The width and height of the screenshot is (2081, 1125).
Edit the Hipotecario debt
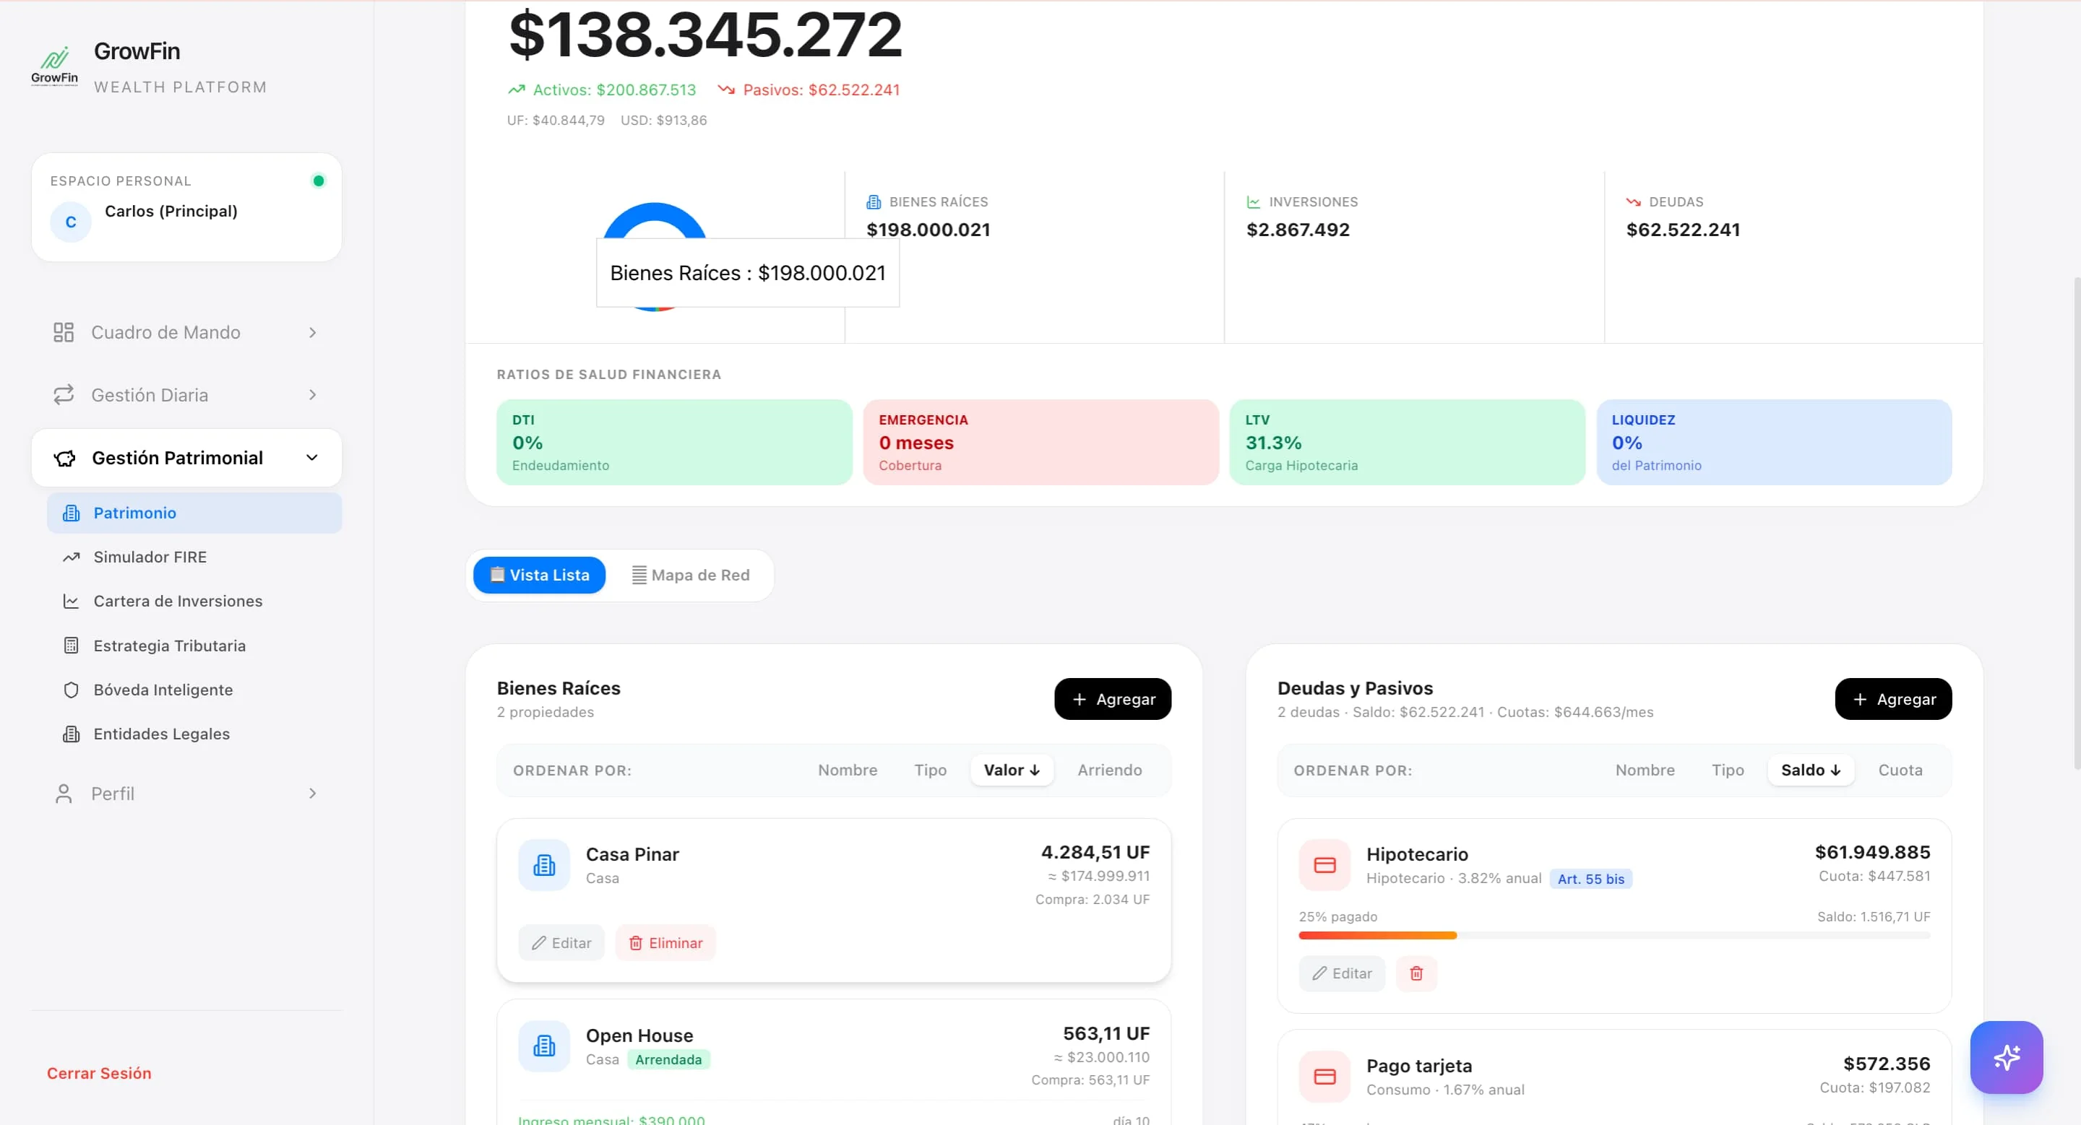[1342, 973]
